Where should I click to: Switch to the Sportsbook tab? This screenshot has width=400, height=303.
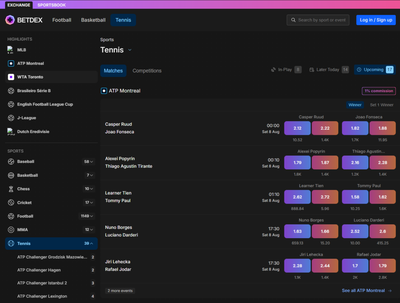[x=52, y=5]
